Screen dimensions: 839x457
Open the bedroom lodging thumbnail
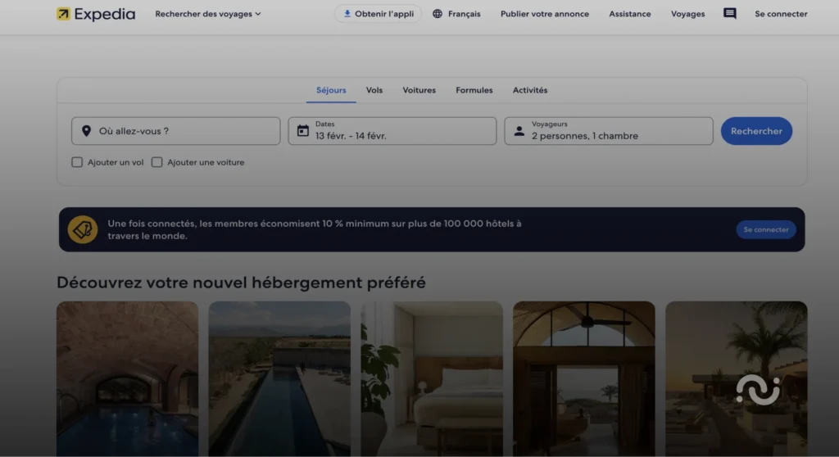pos(432,379)
